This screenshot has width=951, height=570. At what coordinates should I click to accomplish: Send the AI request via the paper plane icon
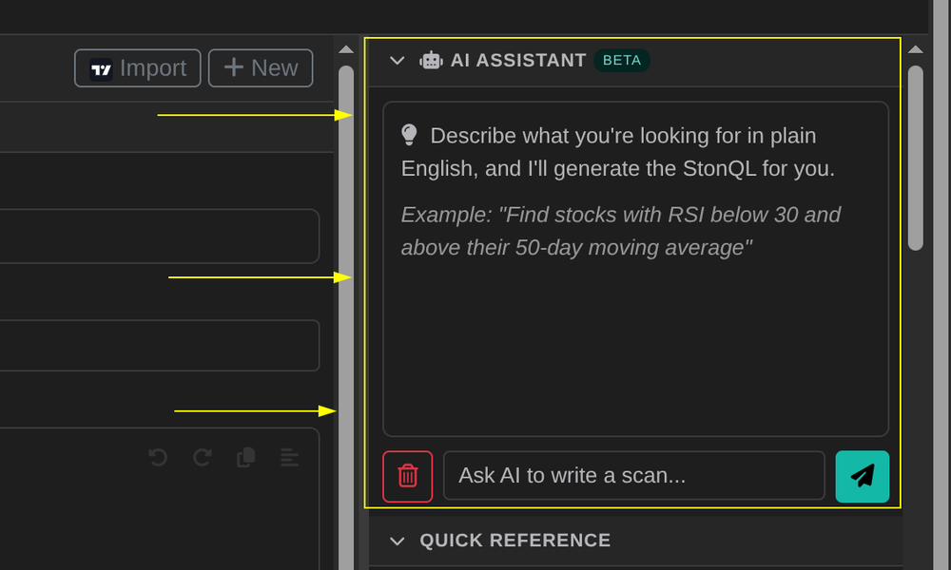coord(862,476)
